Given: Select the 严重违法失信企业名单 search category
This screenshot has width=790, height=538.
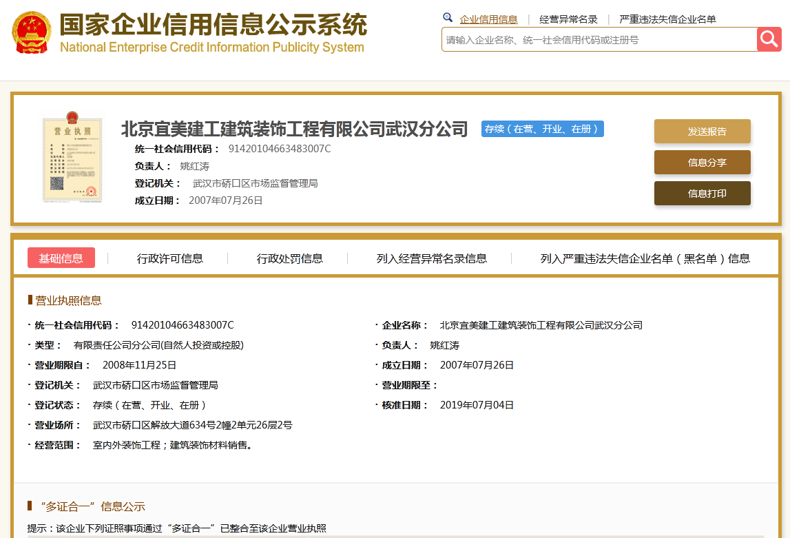Looking at the screenshot, I should click(x=667, y=19).
